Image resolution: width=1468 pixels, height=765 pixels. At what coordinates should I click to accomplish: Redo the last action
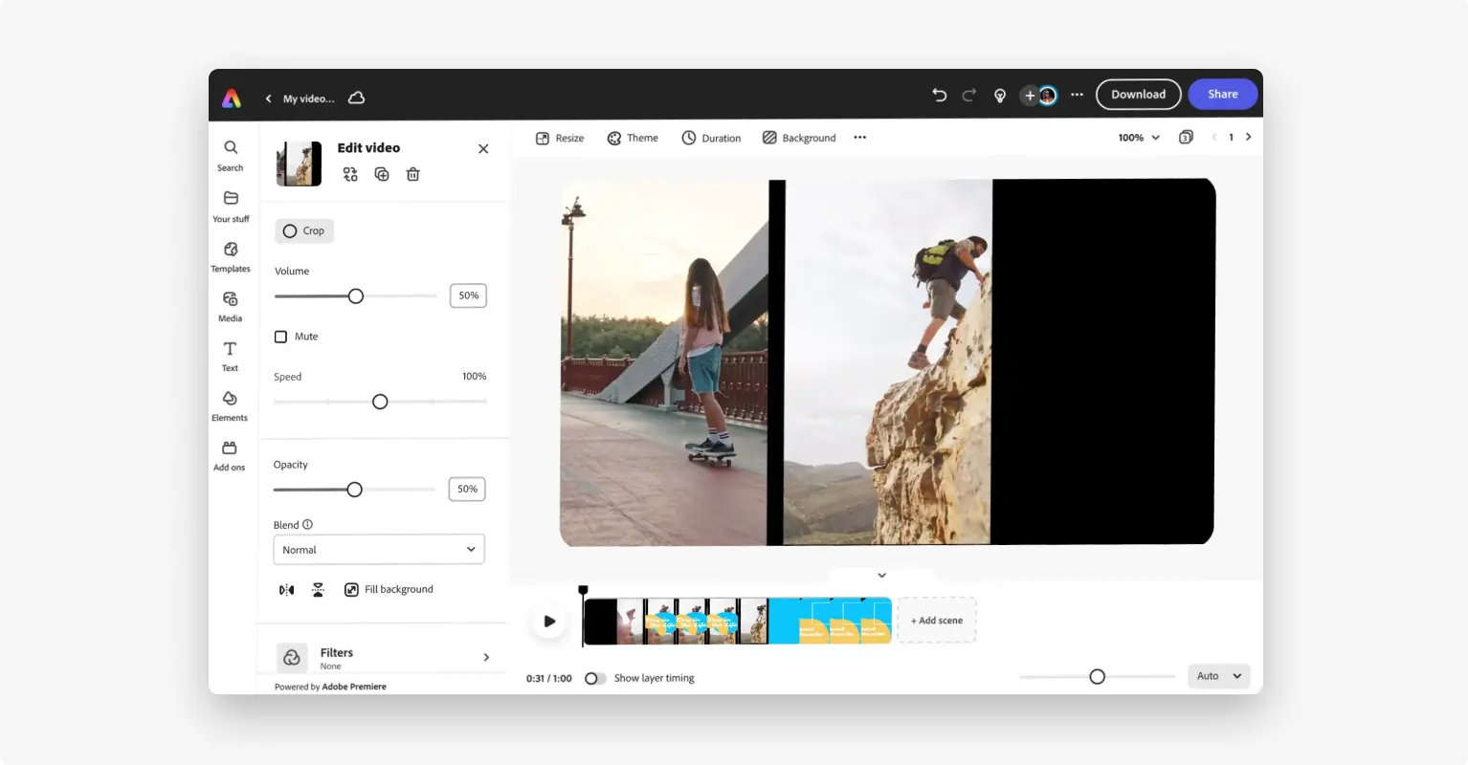pos(969,95)
